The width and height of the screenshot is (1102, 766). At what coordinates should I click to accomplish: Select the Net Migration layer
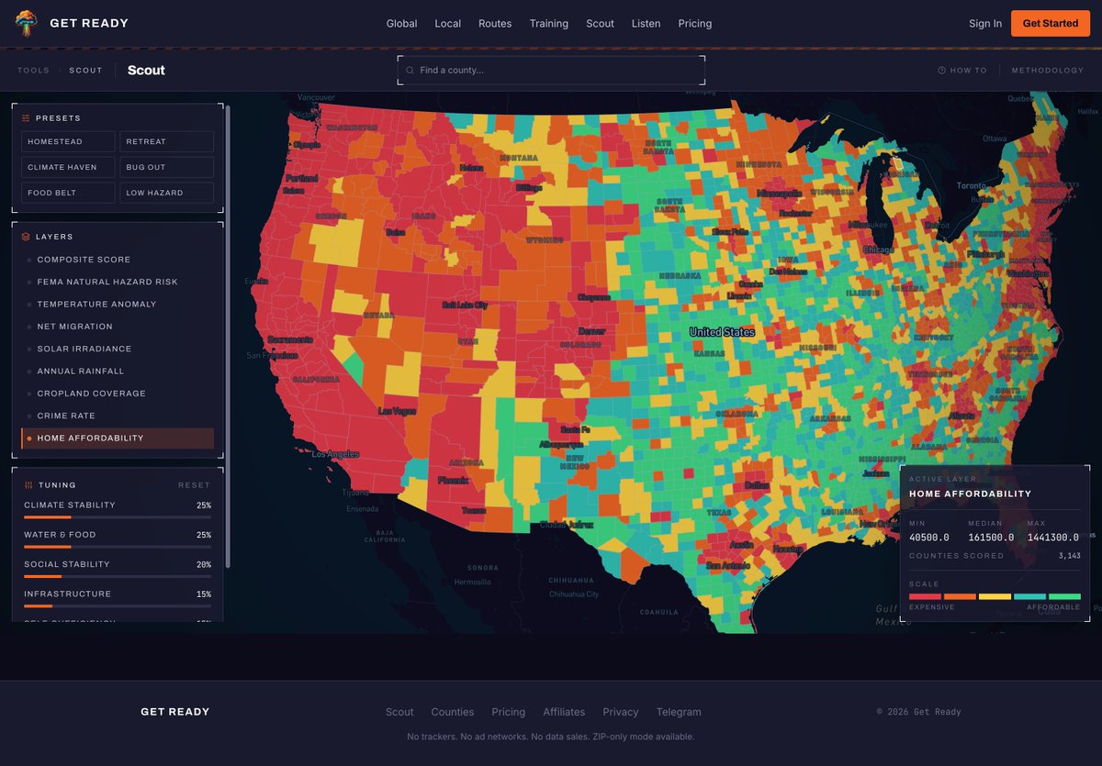[118, 327]
